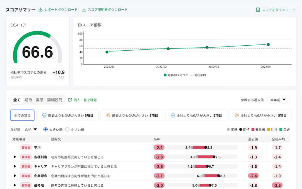
Task: Open the 半年前 past-value dropdown
Action: [278, 99]
